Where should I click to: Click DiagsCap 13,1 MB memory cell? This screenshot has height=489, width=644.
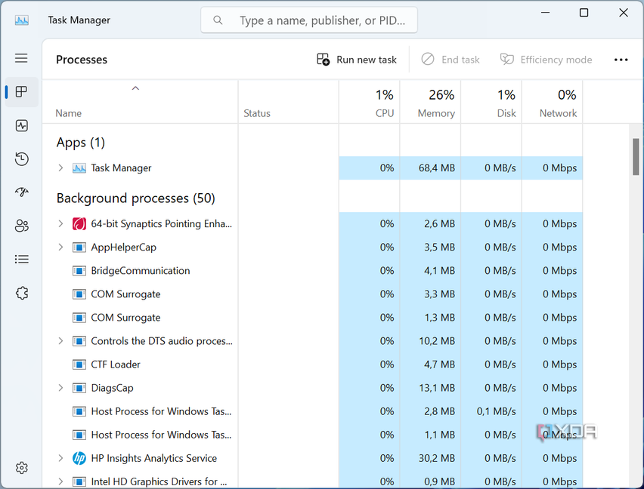(x=430, y=388)
